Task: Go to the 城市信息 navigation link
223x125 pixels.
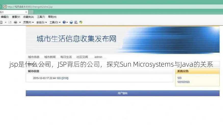Action: coord(34,57)
